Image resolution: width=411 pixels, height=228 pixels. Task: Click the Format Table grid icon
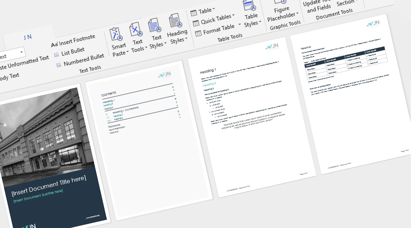coord(198,34)
